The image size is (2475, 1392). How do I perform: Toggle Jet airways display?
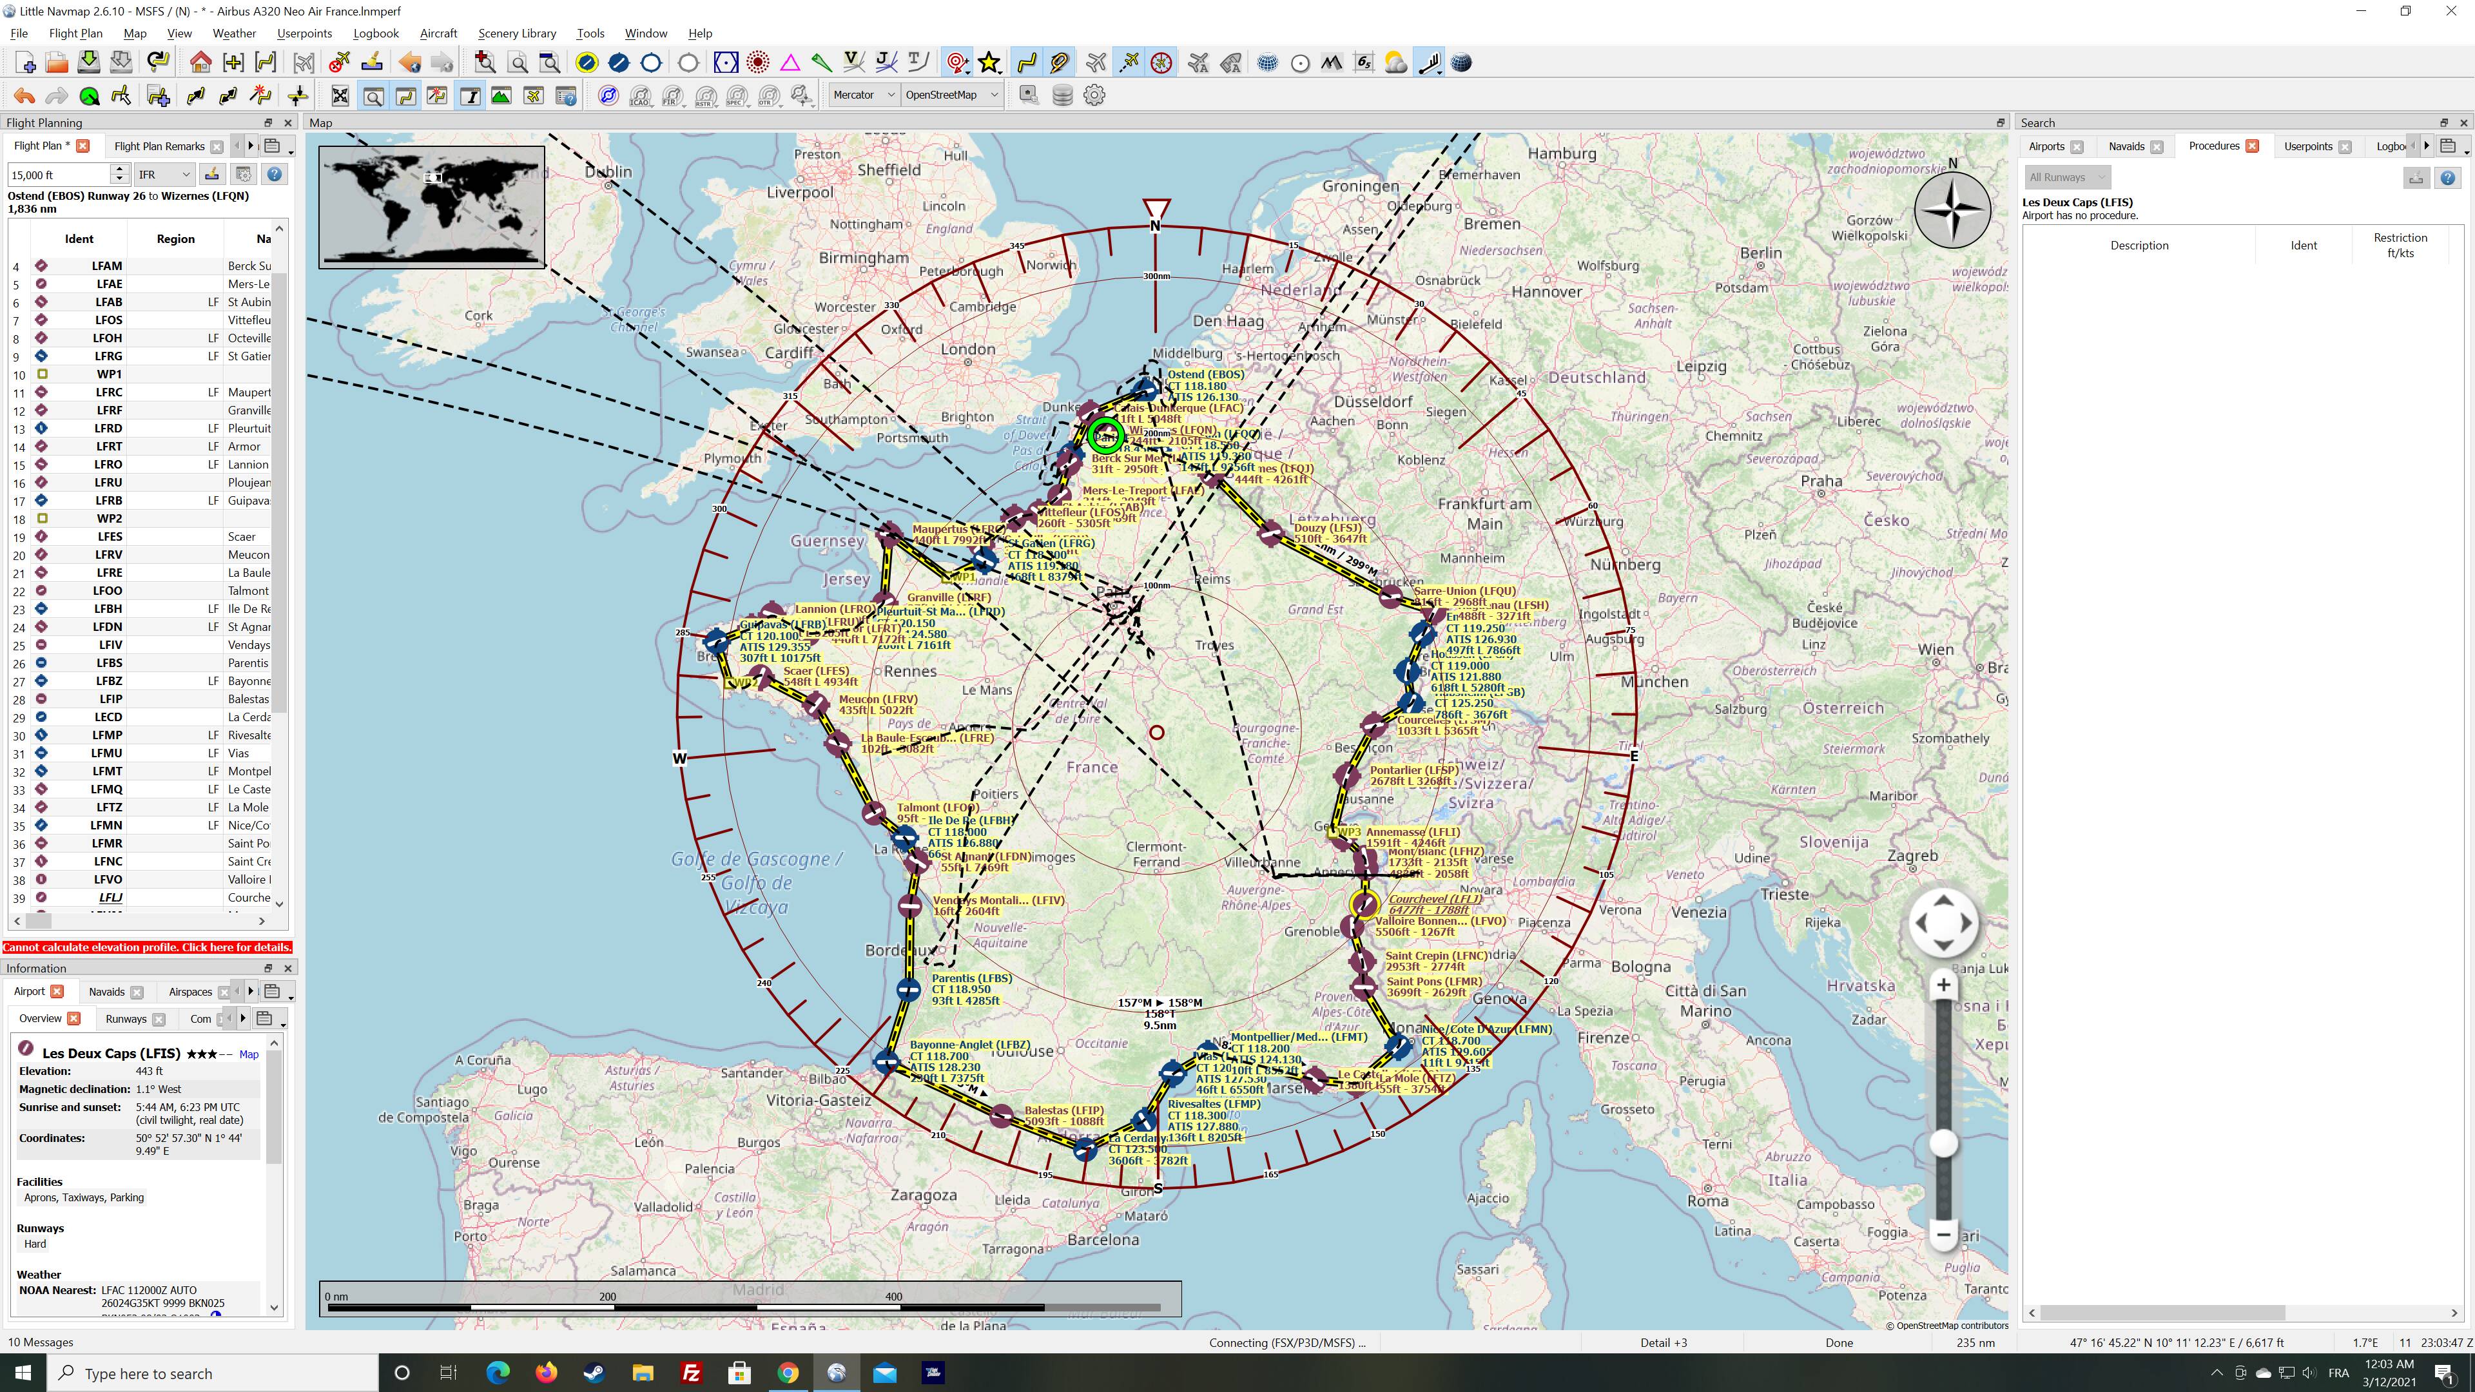pyautogui.click(x=886, y=63)
